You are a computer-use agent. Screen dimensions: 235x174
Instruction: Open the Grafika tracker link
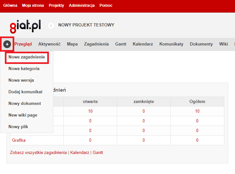point(19,140)
